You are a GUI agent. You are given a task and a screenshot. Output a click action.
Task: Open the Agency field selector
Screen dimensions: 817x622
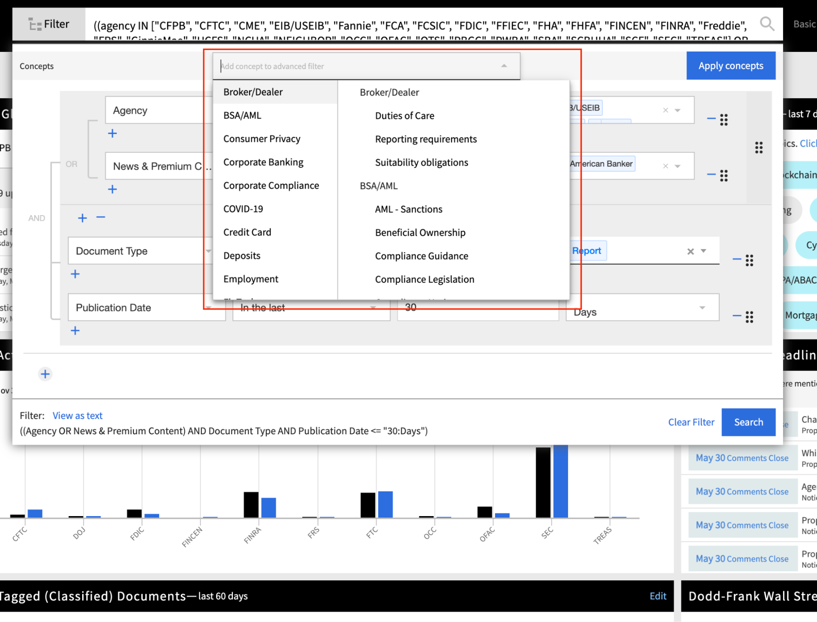coord(159,110)
